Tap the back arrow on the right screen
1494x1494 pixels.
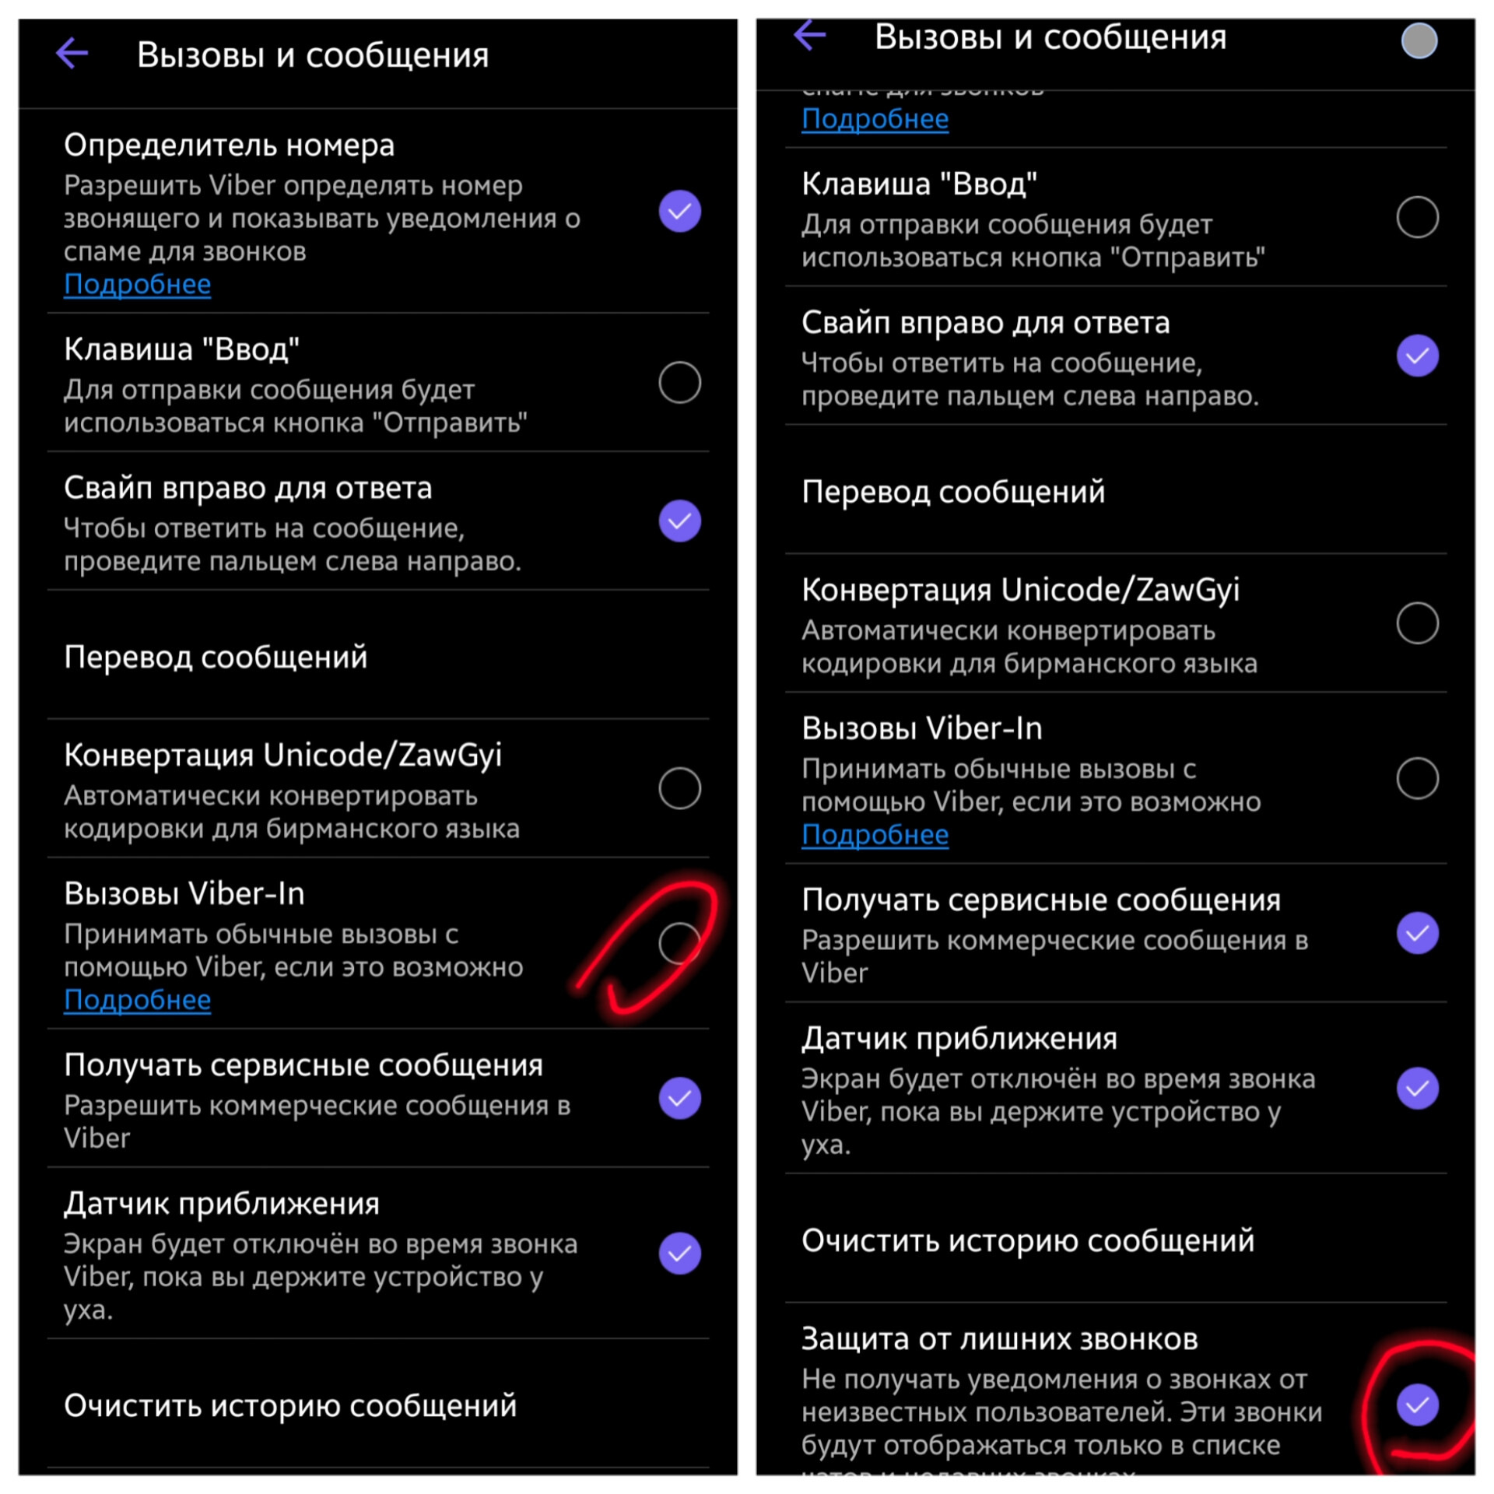coord(810,35)
